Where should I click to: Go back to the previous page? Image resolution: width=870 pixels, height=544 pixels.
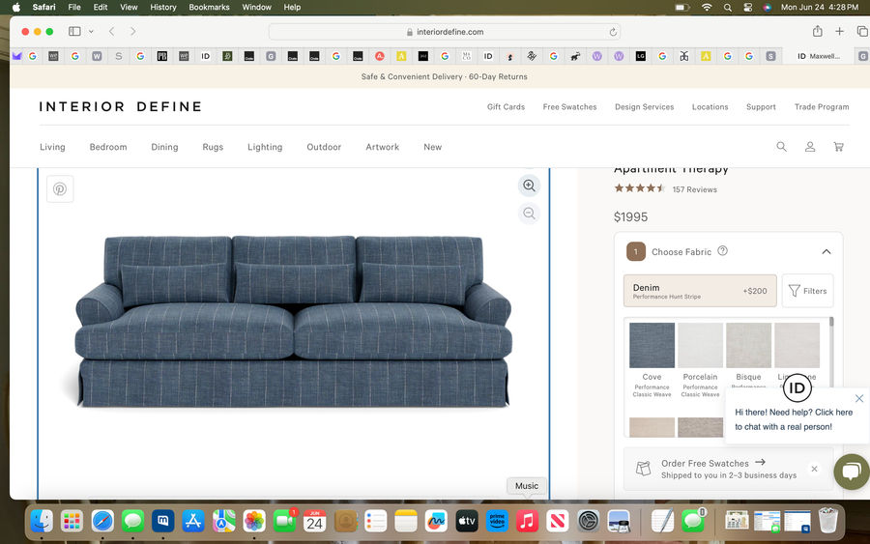[111, 32]
